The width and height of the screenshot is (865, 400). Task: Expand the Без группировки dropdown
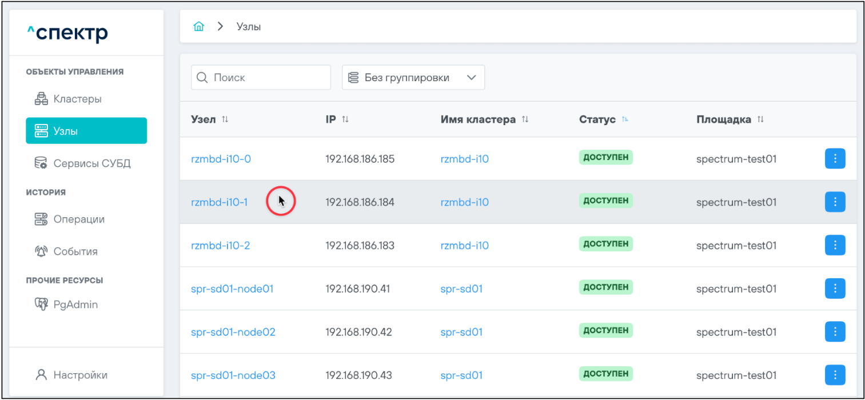[413, 78]
